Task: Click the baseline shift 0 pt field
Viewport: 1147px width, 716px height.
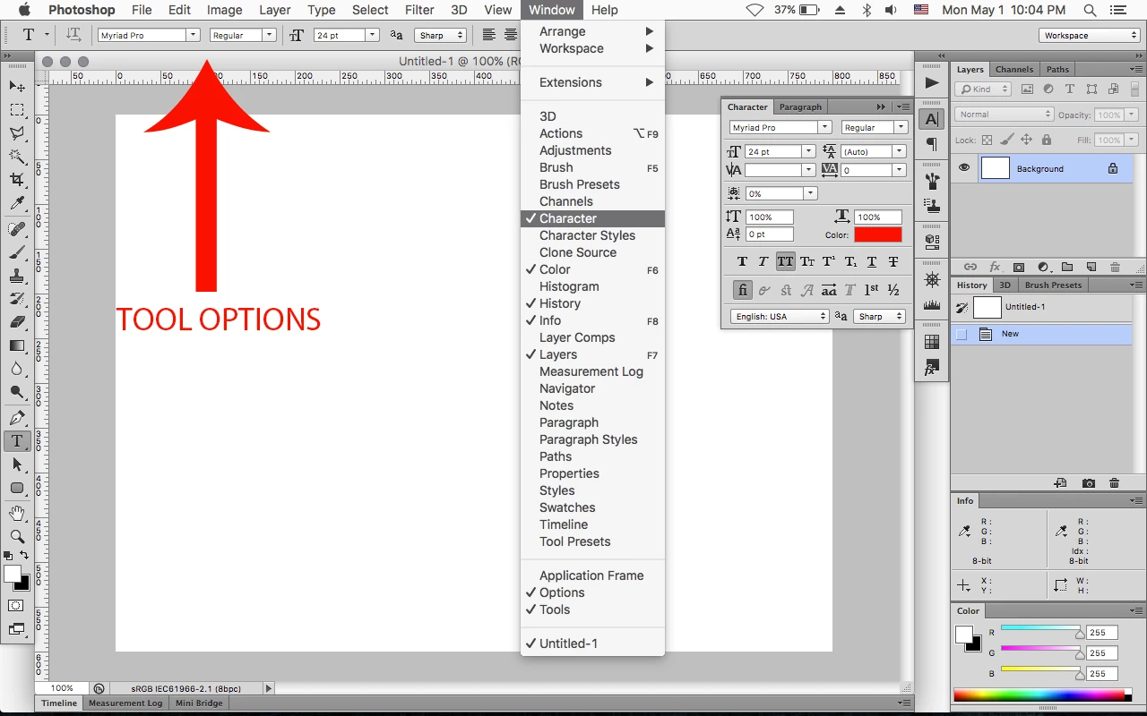Action: click(x=770, y=234)
